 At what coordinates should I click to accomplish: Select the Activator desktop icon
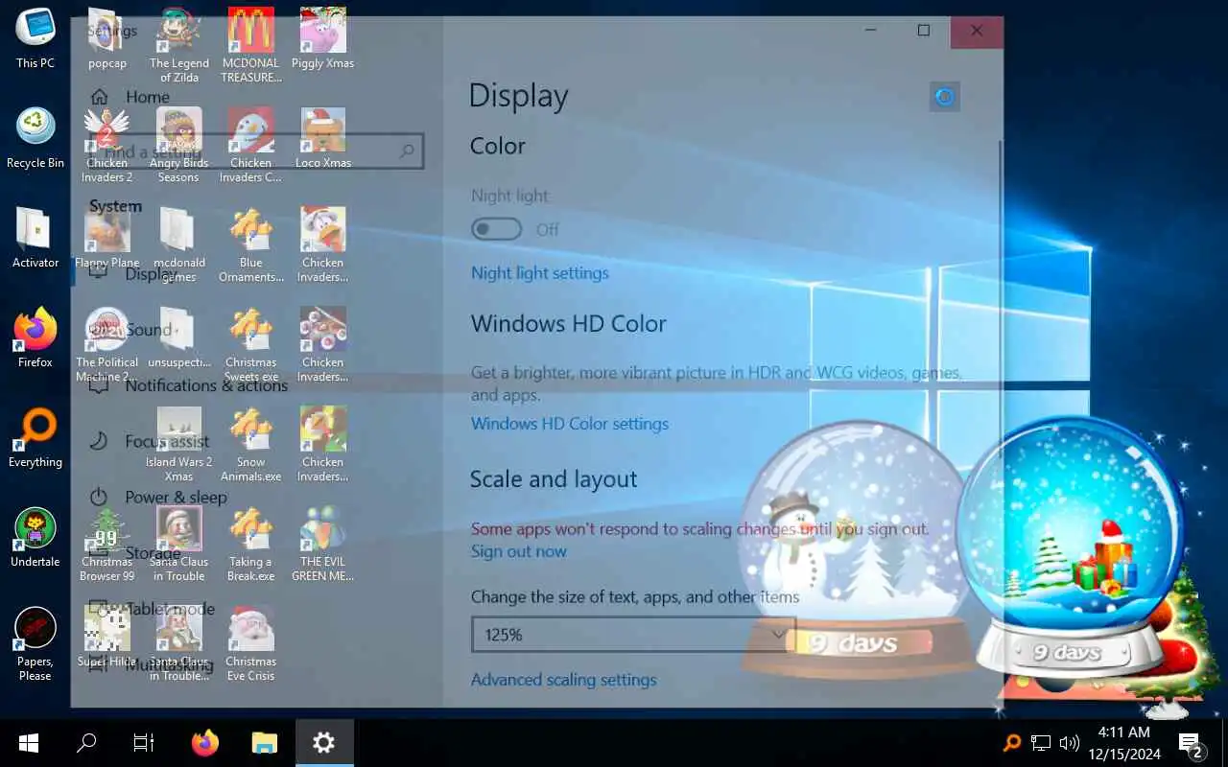[35, 239]
